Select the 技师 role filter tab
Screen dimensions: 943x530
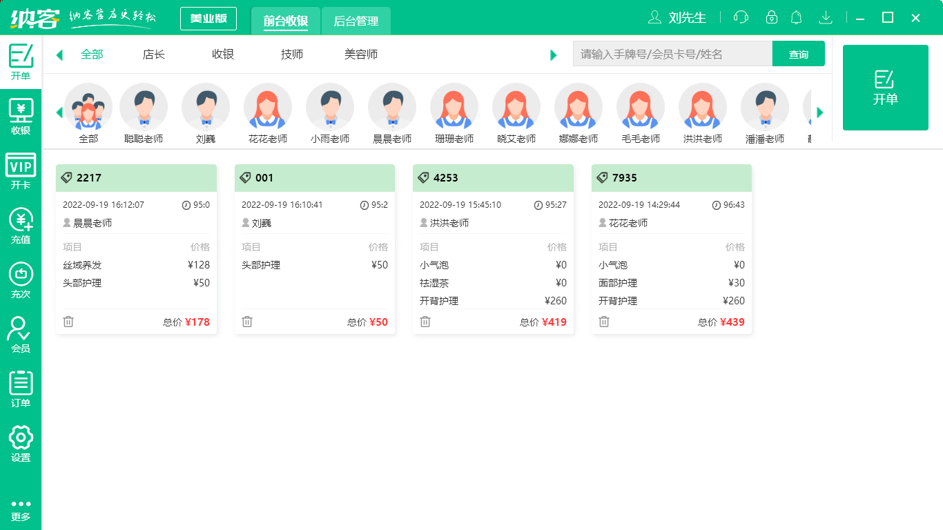coord(291,54)
